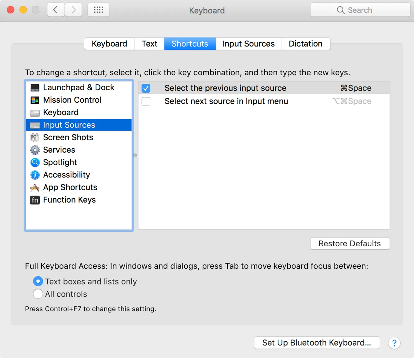Click Set Up Bluetooth Keyboard button
This screenshot has width=414, height=358.
pos(316,343)
